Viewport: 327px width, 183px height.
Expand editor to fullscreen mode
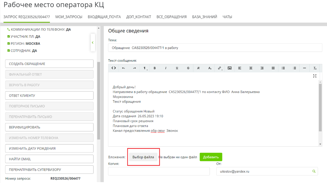pyautogui.click(x=315, y=76)
